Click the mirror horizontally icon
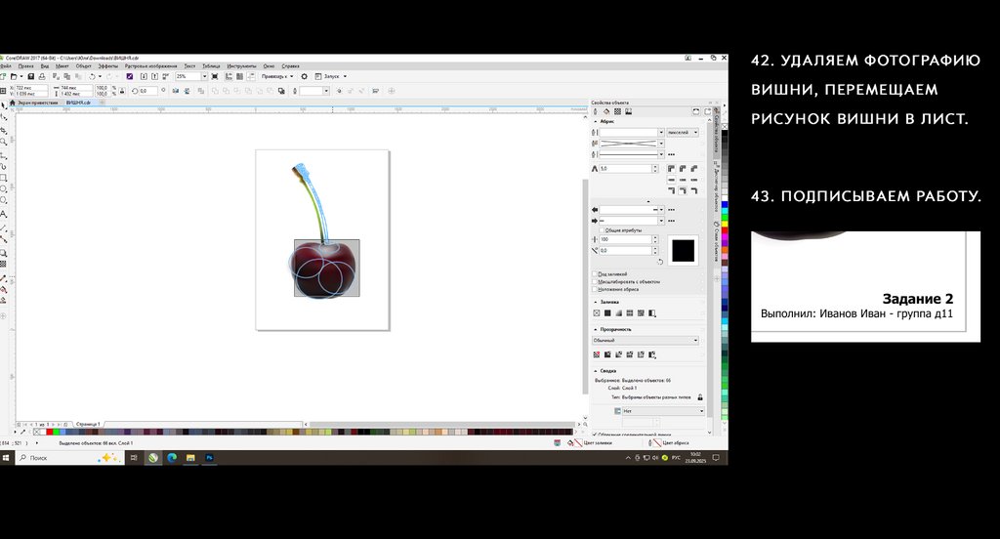1000x539 pixels. pos(176,91)
